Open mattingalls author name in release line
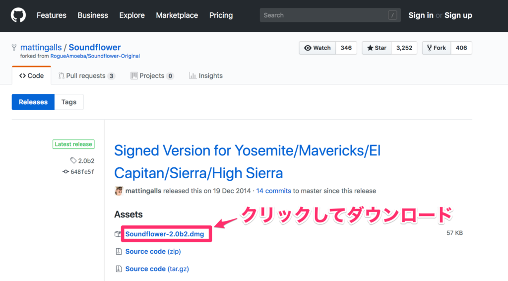508x281 pixels. 143,191
